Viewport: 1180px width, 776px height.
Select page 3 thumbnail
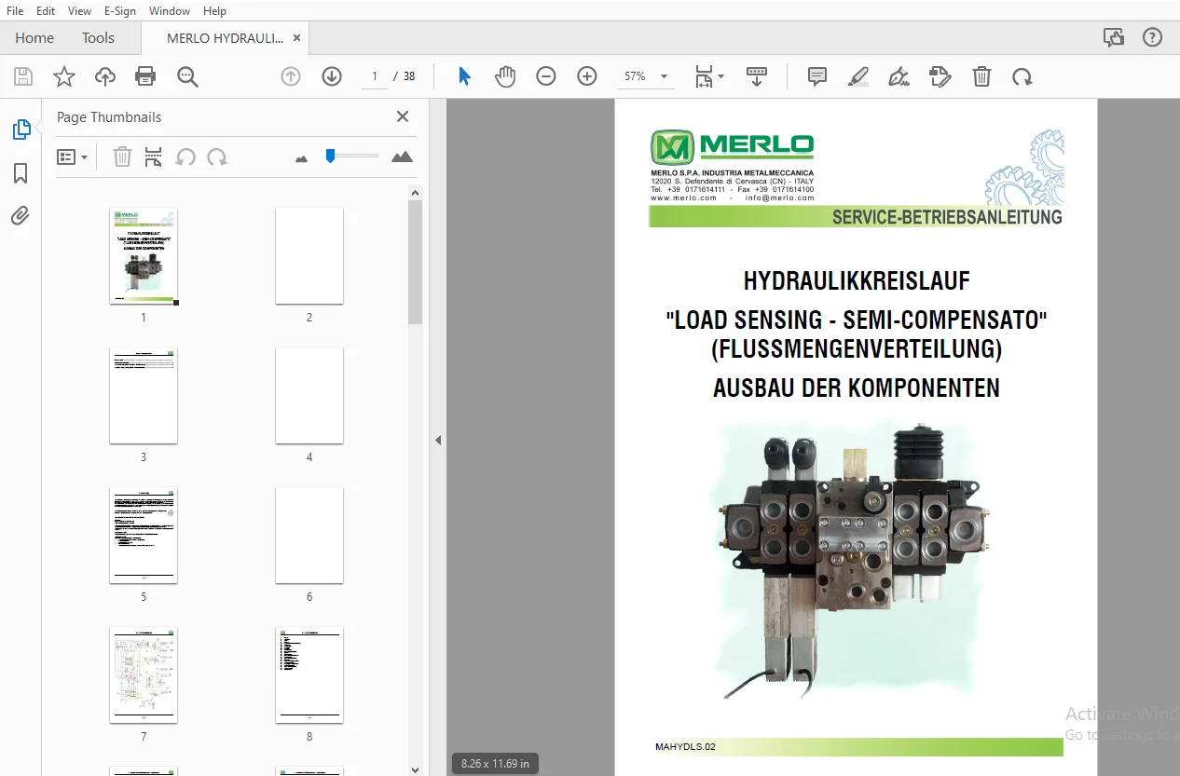(x=144, y=395)
